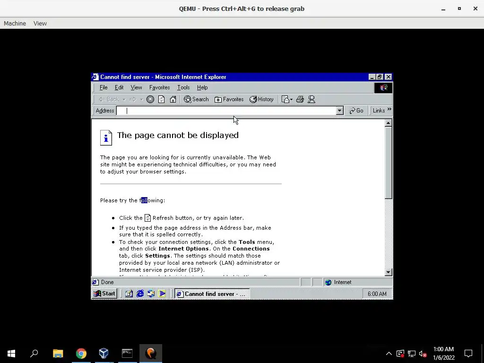Click the Done status page icon
Screen dimensions: 484x363
pyautogui.click(x=95, y=282)
